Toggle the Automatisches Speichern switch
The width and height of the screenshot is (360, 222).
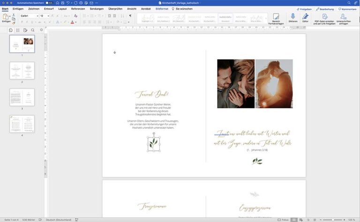click(48, 3)
